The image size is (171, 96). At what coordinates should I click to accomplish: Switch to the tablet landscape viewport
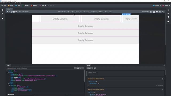pos(157,12)
